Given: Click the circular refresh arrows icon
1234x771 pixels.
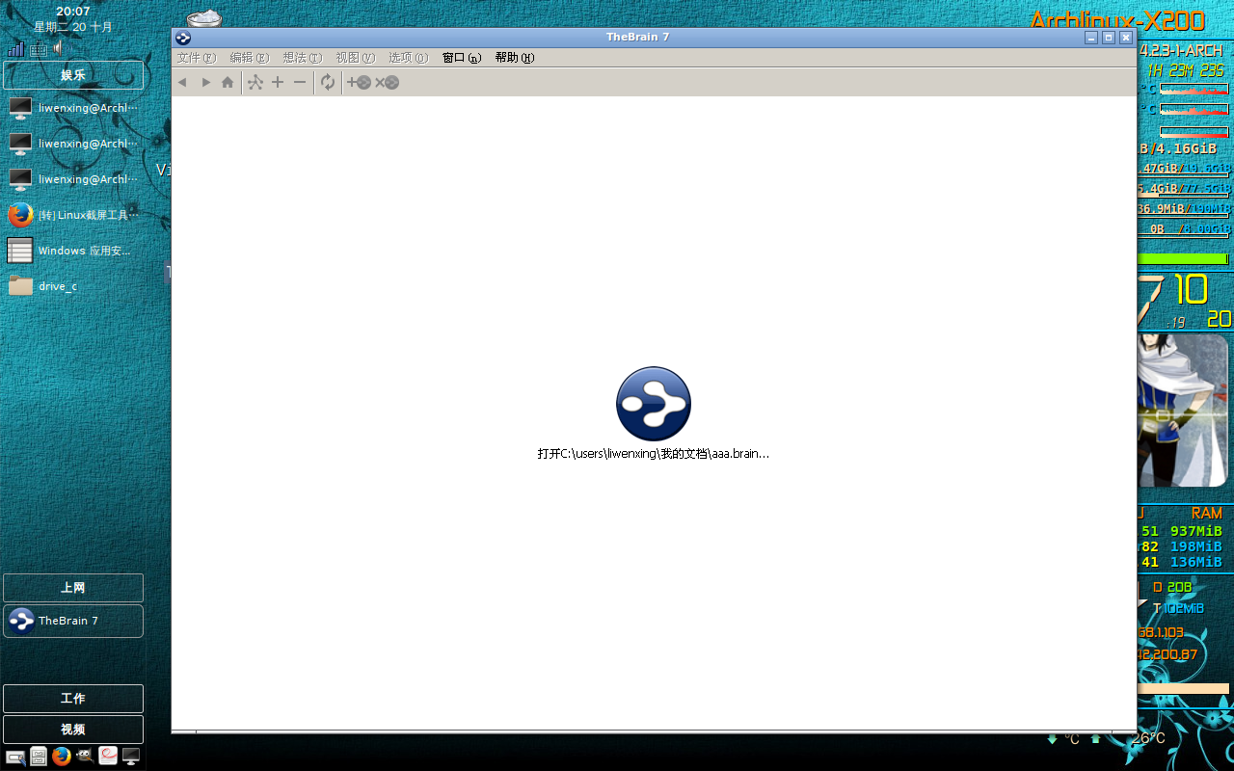Looking at the screenshot, I should (328, 83).
